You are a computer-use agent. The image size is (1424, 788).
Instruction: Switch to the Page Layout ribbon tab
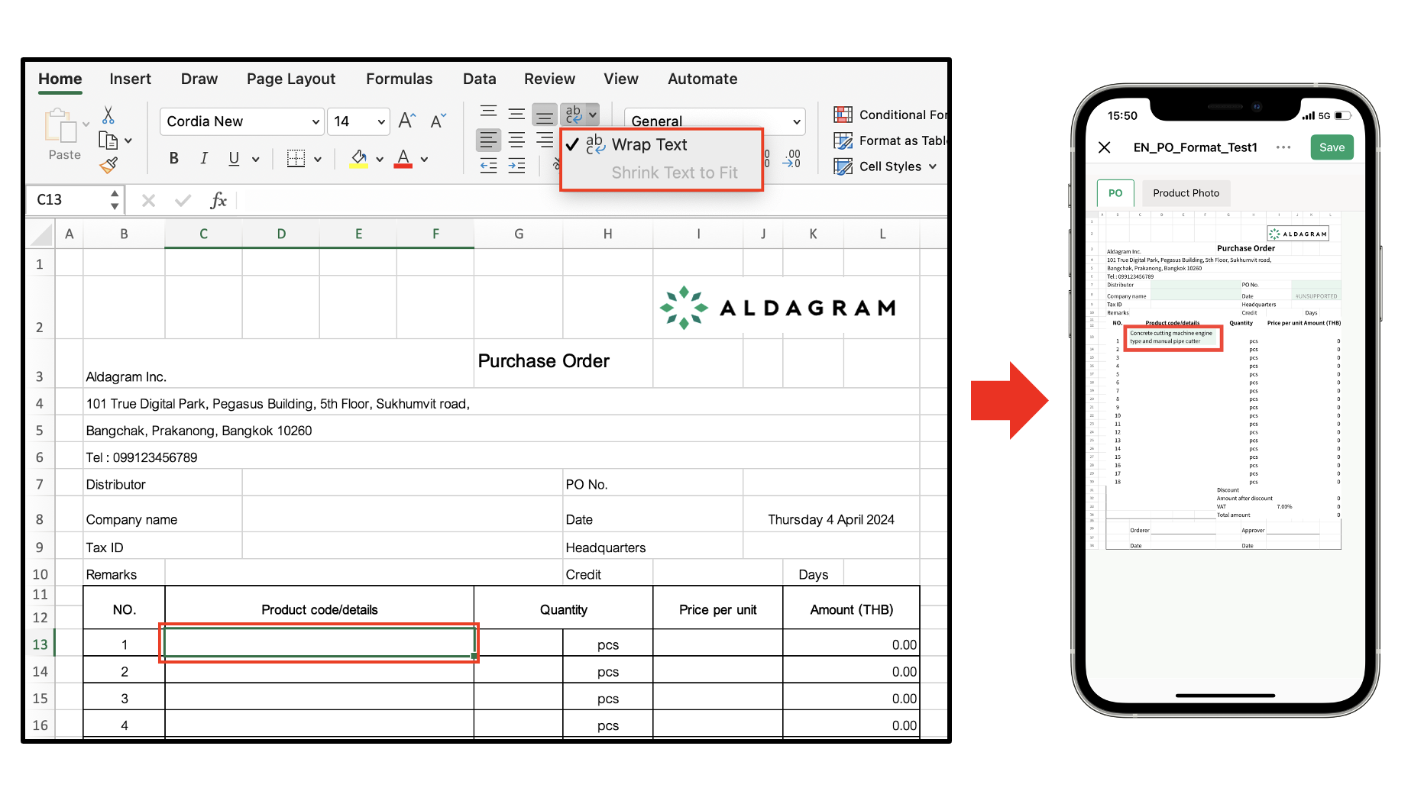pyautogui.click(x=290, y=79)
